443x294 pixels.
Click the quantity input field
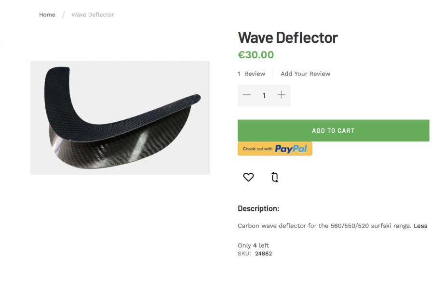pyautogui.click(x=264, y=95)
